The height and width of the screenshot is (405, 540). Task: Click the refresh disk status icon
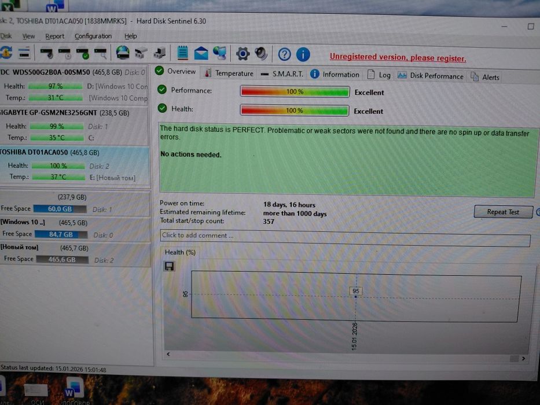coord(6,53)
